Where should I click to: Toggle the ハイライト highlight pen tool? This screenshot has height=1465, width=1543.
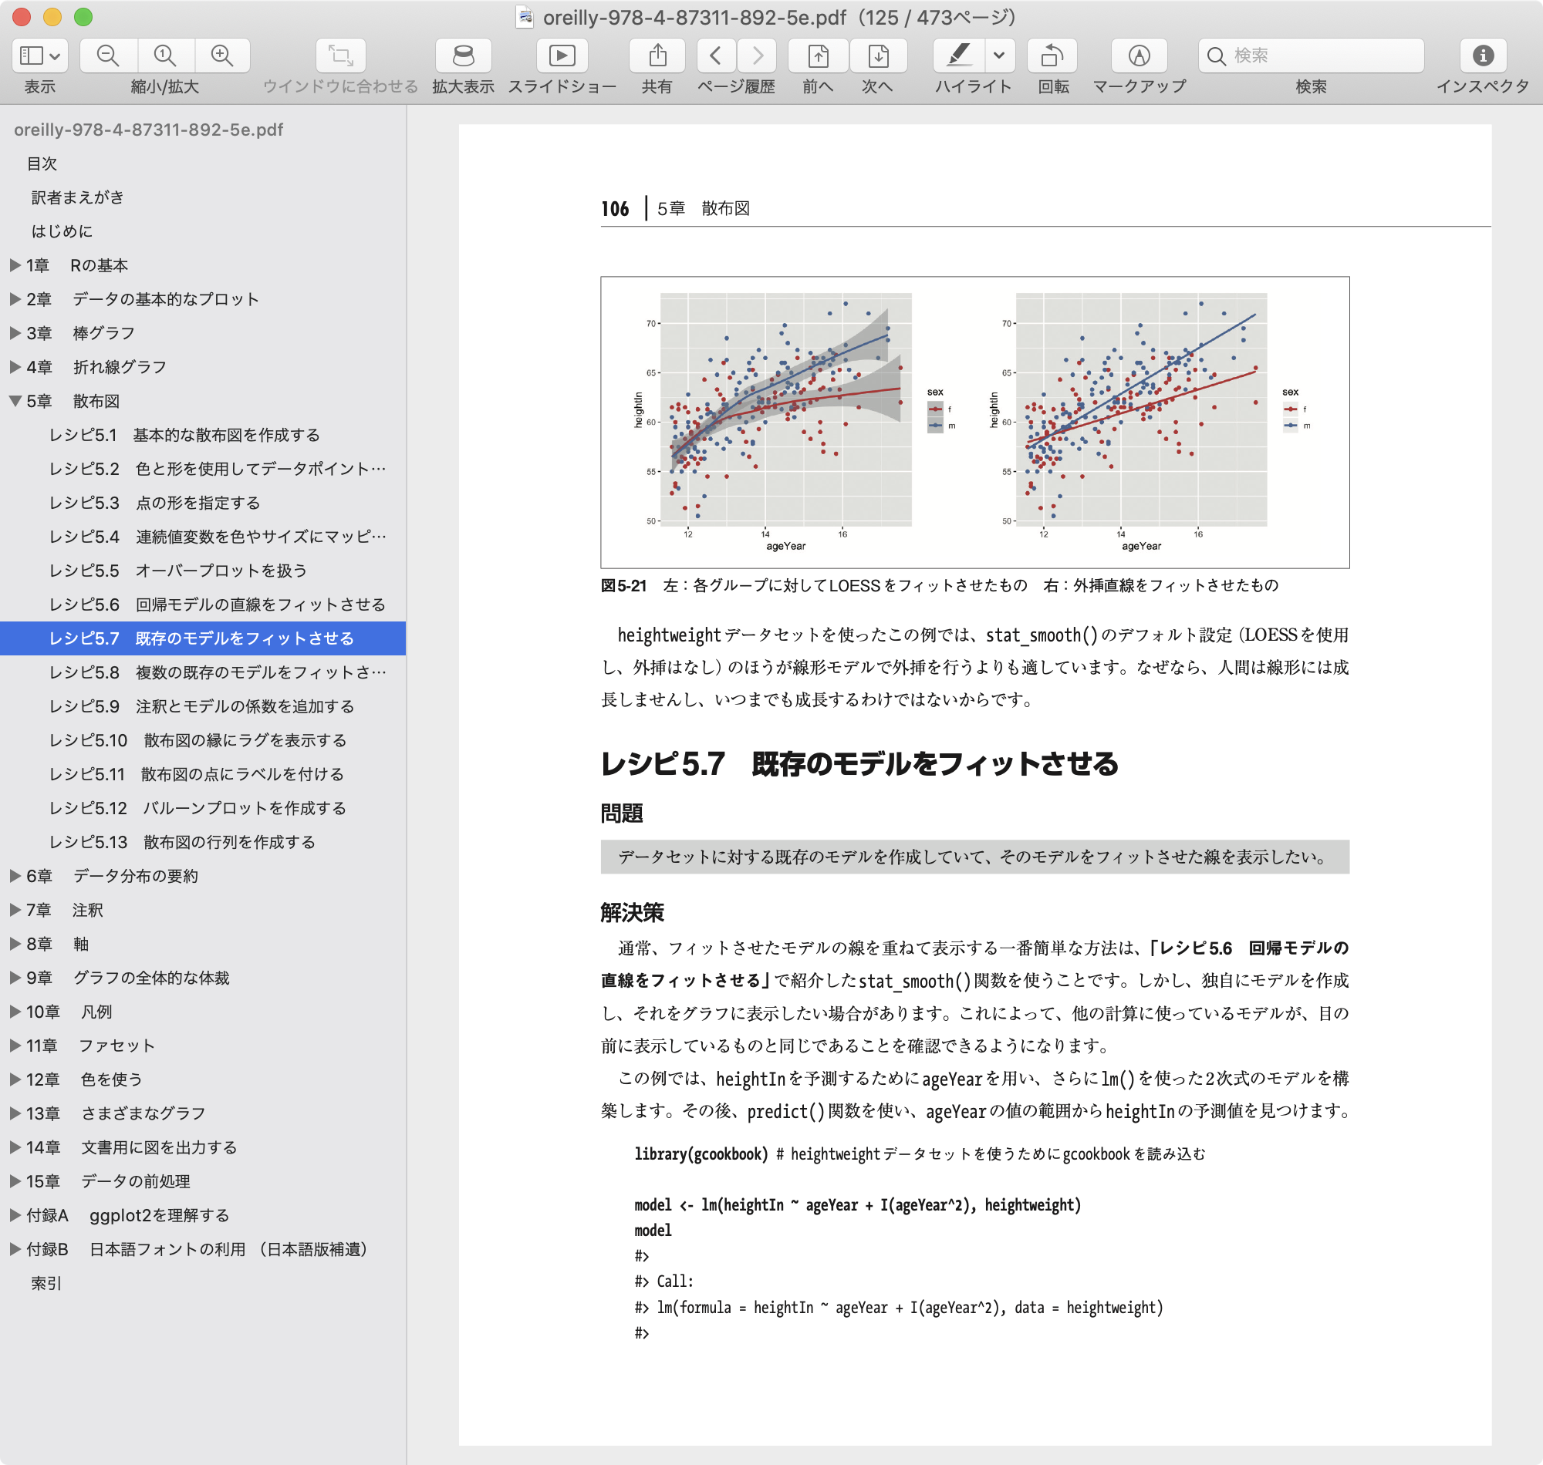point(960,56)
